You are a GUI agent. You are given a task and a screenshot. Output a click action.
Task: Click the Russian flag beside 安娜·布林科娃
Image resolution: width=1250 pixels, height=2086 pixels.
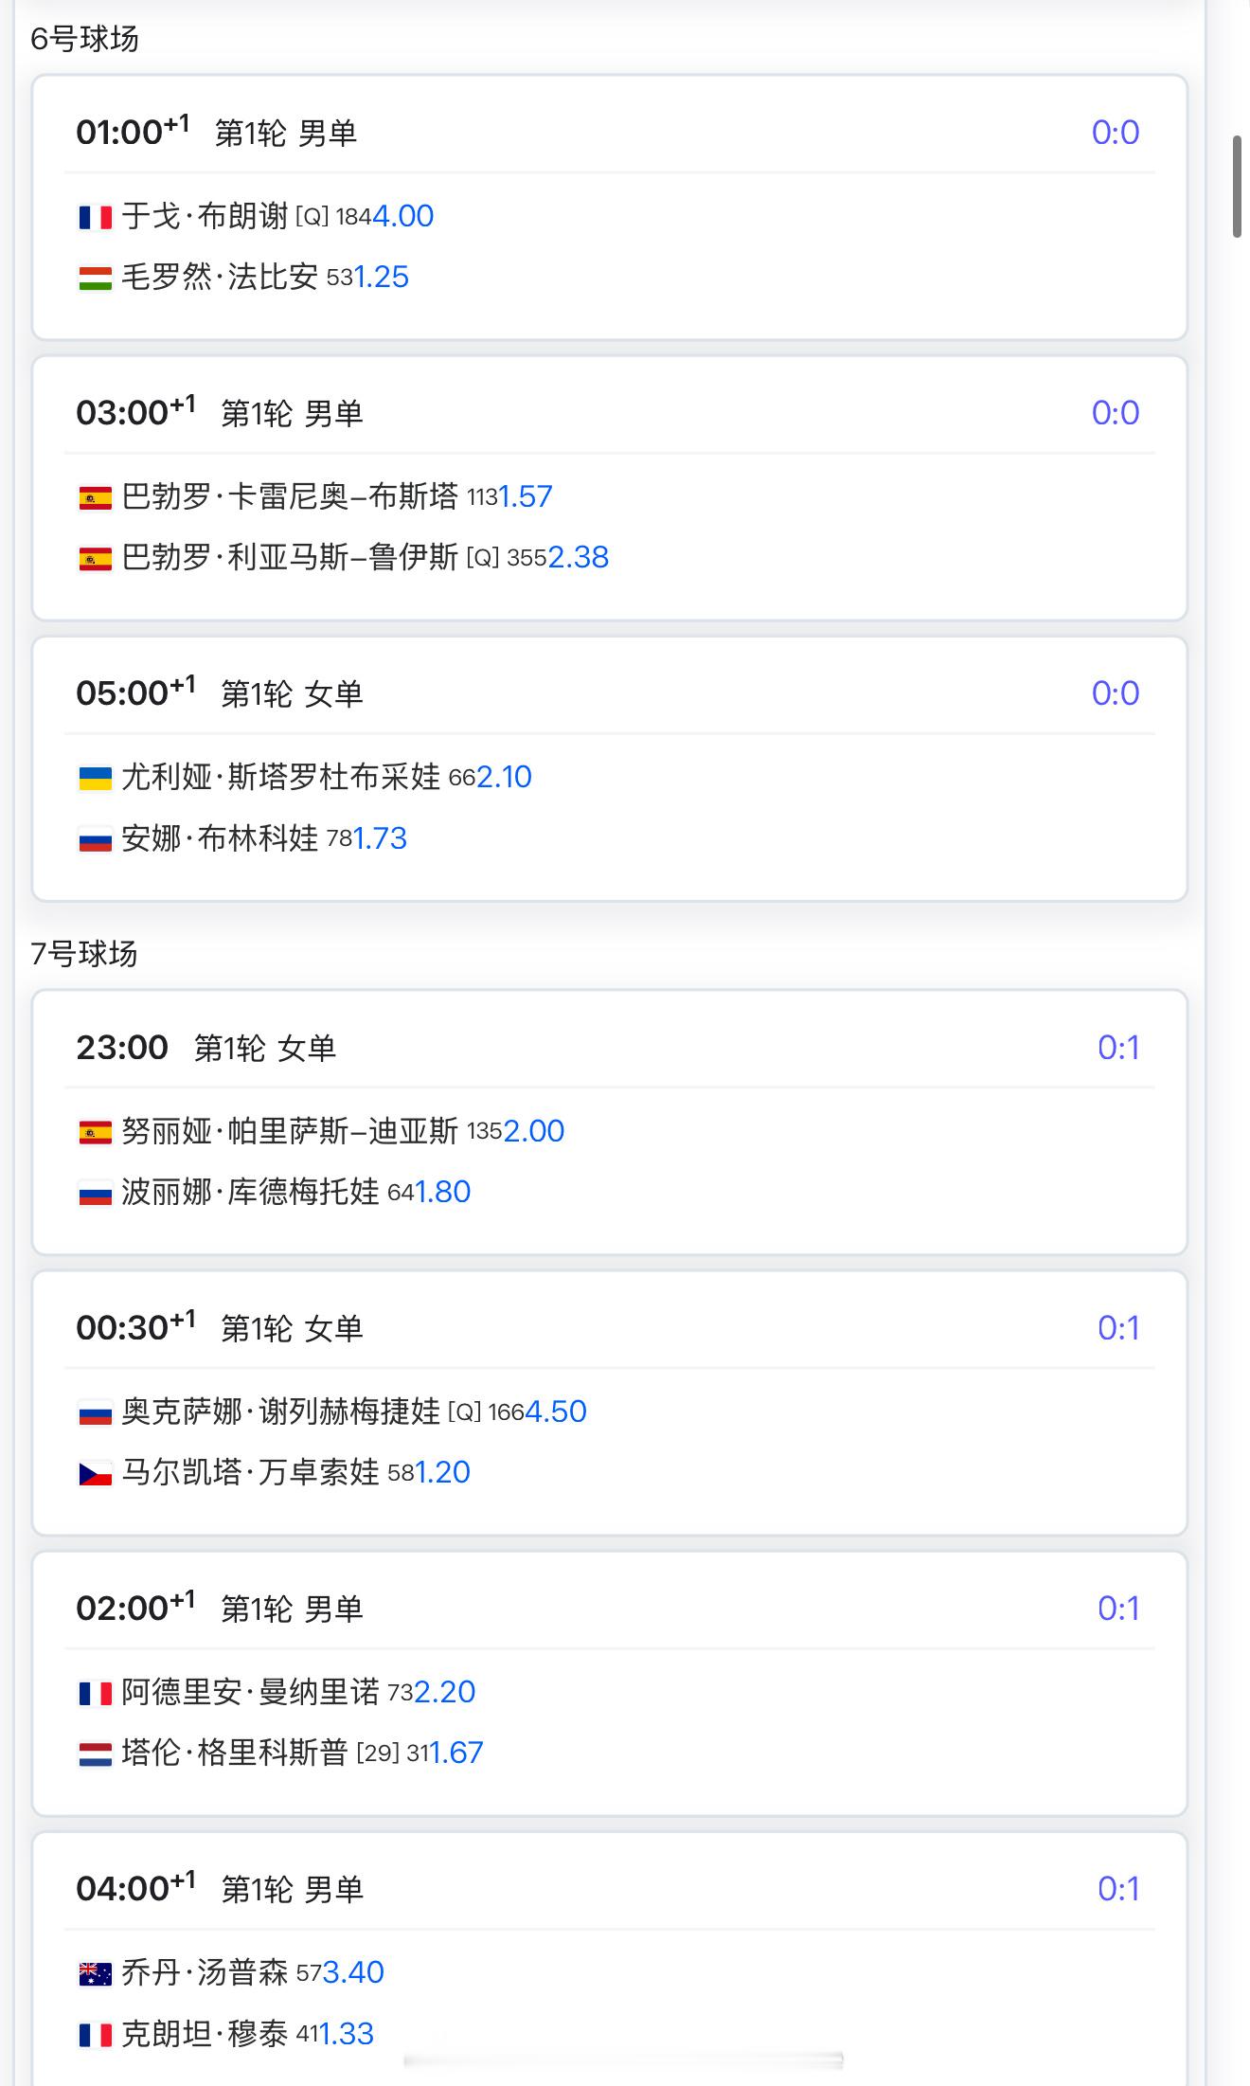pyautogui.click(x=95, y=840)
